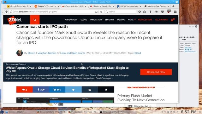Open NEWSLETTERS link in ZDNet nav

(145, 20)
